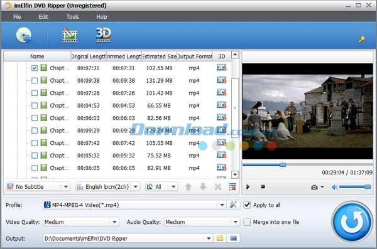Toggle 3D icon for the 131.29 MB chapter
Image resolution: width=377 pixels, height=249 pixels.
coord(221,80)
